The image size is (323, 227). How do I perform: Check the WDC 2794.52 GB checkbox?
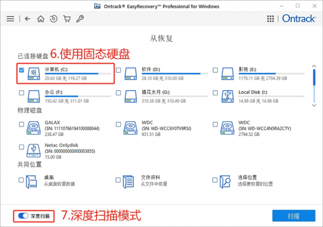(215, 124)
